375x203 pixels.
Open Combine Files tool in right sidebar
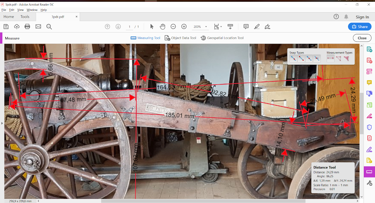[369, 94]
